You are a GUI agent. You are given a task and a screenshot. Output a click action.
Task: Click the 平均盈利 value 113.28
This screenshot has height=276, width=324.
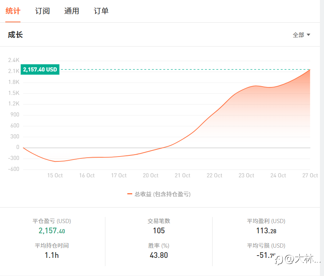coord(266,231)
